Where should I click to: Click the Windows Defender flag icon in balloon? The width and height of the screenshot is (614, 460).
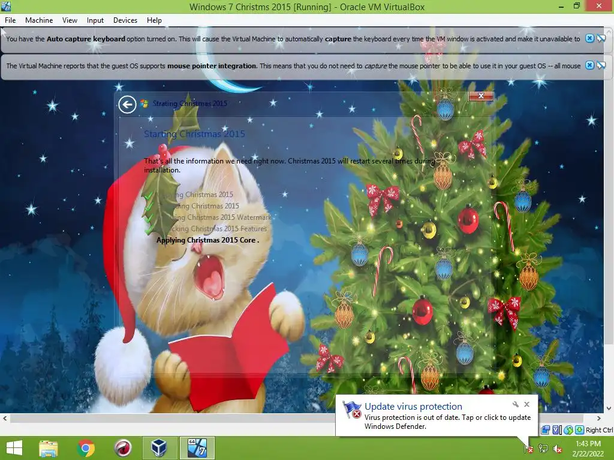coord(351,410)
